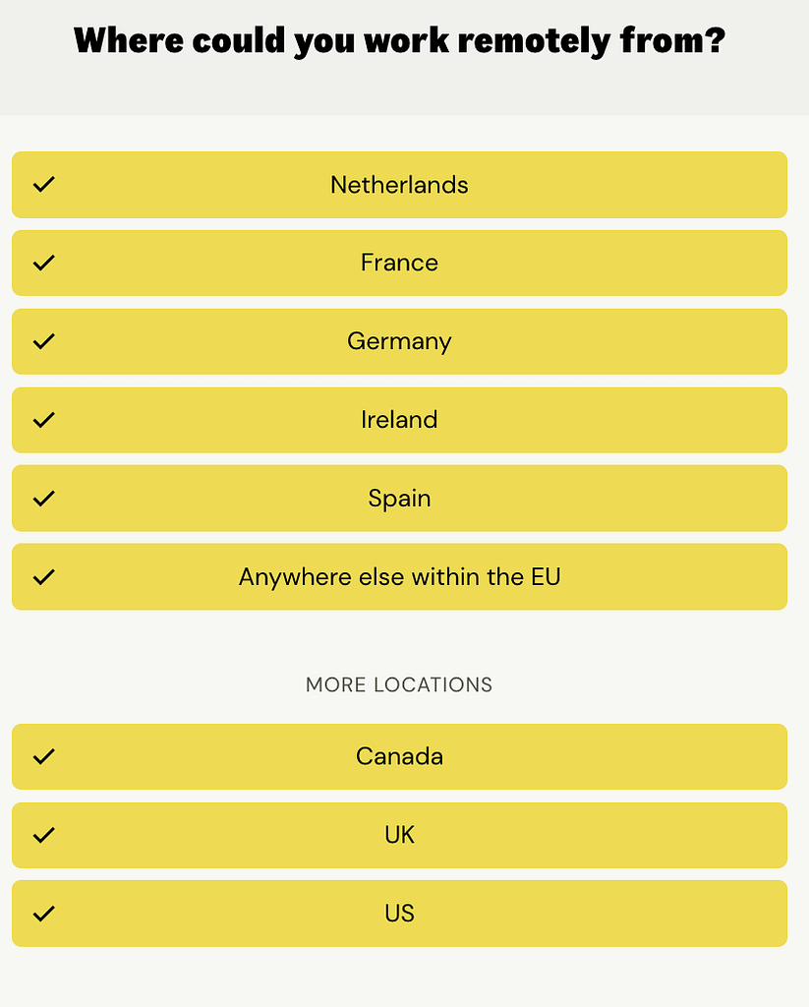Deselect the Netherlands location option
The image size is (809, 1007).
pyautogui.click(x=399, y=185)
